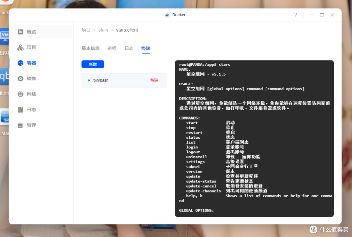Open help with the question mark icon

(296, 15)
